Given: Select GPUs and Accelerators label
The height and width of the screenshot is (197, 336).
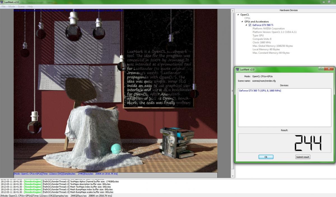Looking at the screenshot, I should [x=256, y=22].
